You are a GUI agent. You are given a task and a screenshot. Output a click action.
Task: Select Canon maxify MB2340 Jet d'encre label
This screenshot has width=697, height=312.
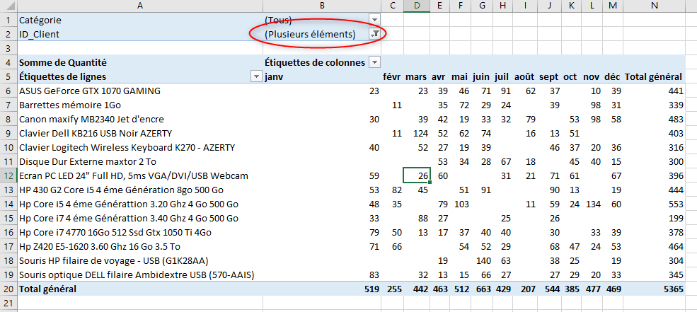pyautogui.click(x=91, y=119)
